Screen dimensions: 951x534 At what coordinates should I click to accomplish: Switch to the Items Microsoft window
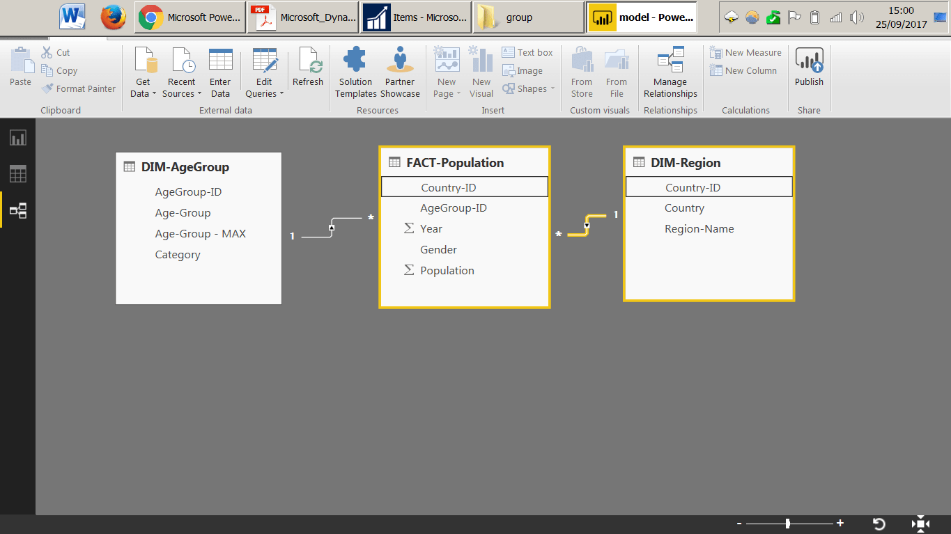point(416,17)
